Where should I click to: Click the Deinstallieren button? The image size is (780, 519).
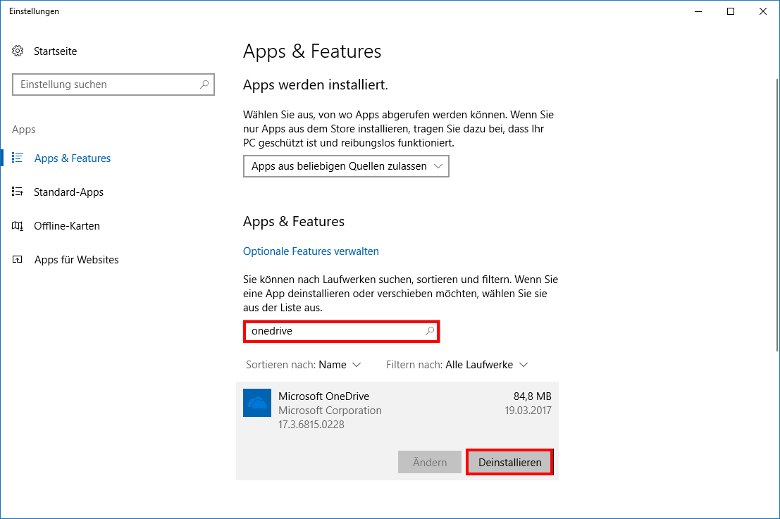pyautogui.click(x=510, y=463)
